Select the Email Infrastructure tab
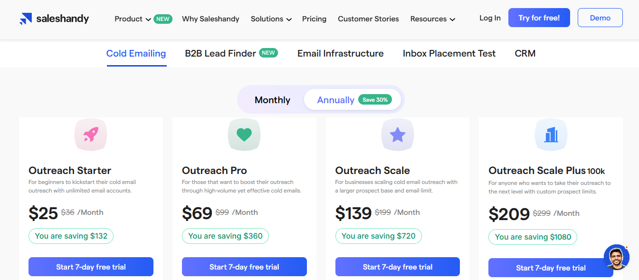Image resolution: width=639 pixels, height=280 pixels. coord(340,53)
